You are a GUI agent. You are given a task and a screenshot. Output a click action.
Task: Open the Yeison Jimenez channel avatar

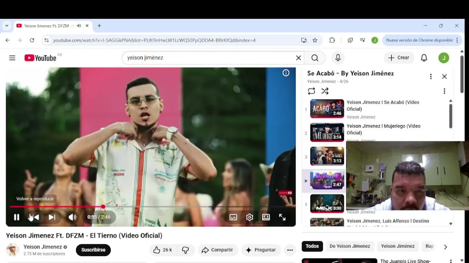click(13, 250)
